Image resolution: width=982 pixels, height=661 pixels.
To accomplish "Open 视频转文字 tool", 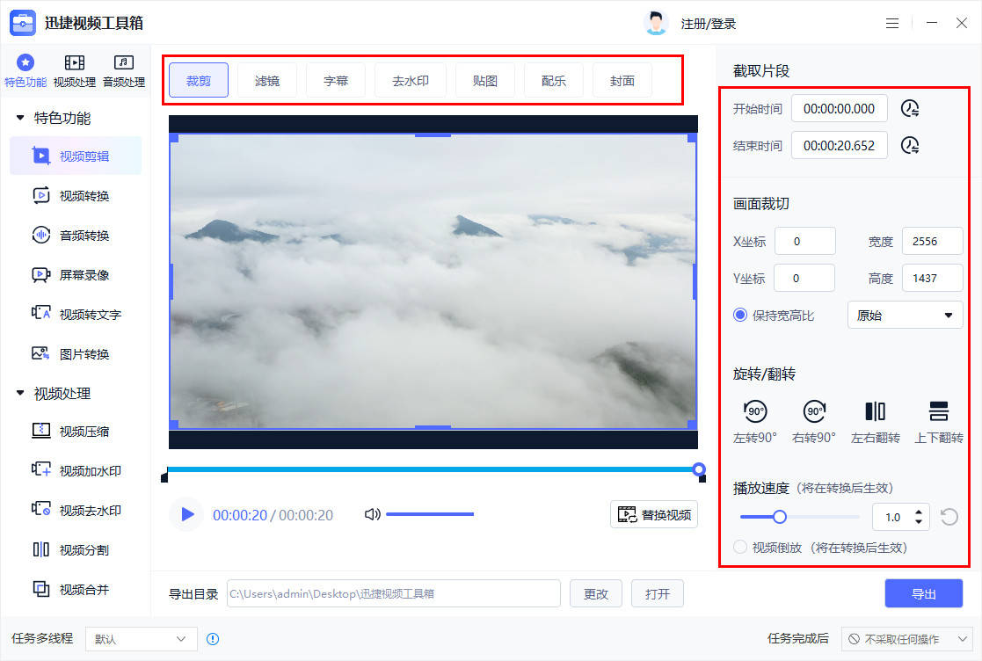I will point(76,314).
